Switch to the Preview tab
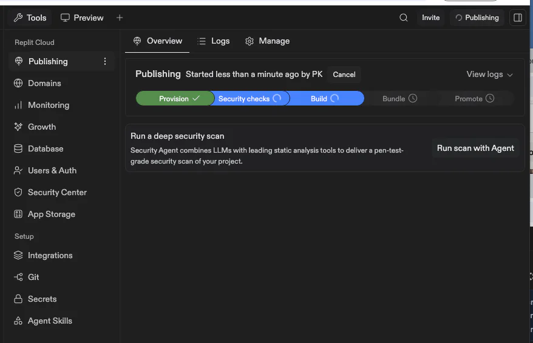 [x=82, y=18]
